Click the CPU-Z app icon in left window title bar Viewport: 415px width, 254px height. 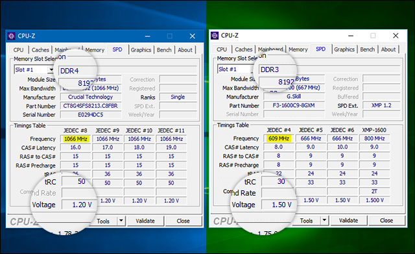pyautogui.click(x=12, y=36)
